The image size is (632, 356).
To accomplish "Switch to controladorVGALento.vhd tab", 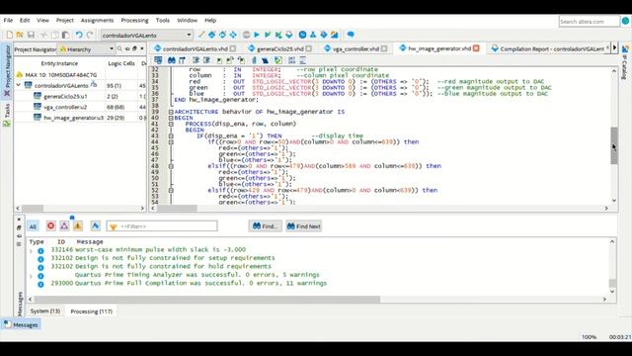I will 196,48.
